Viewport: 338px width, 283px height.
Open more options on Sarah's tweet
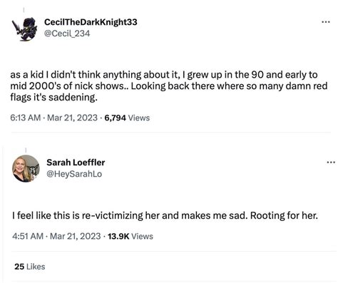(x=331, y=163)
